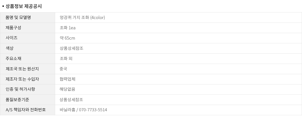This screenshot has width=302, height=119.
Task: Click the 품명 및 모델명 label cell
Action: (x=18, y=18)
